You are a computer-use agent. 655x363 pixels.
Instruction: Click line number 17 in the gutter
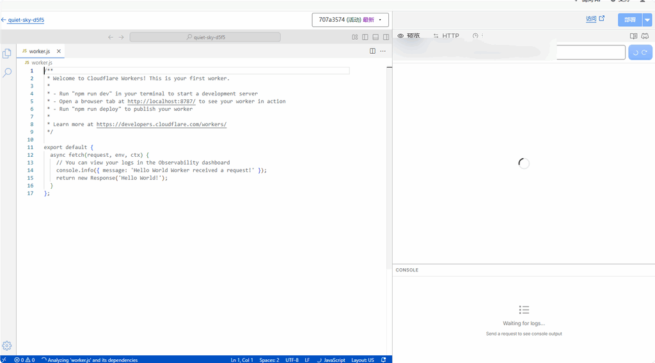point(30,193)
